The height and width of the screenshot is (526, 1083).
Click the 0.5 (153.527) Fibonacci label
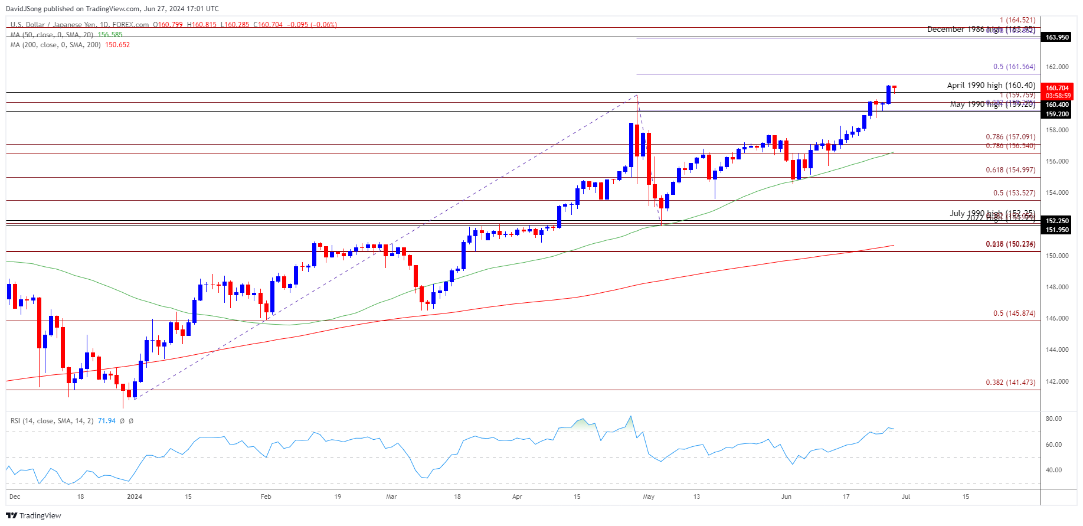click(x=1014, y=193)
